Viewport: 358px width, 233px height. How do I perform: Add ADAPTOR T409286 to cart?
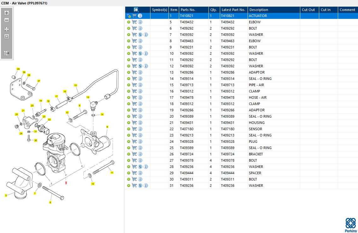(134, 72)
